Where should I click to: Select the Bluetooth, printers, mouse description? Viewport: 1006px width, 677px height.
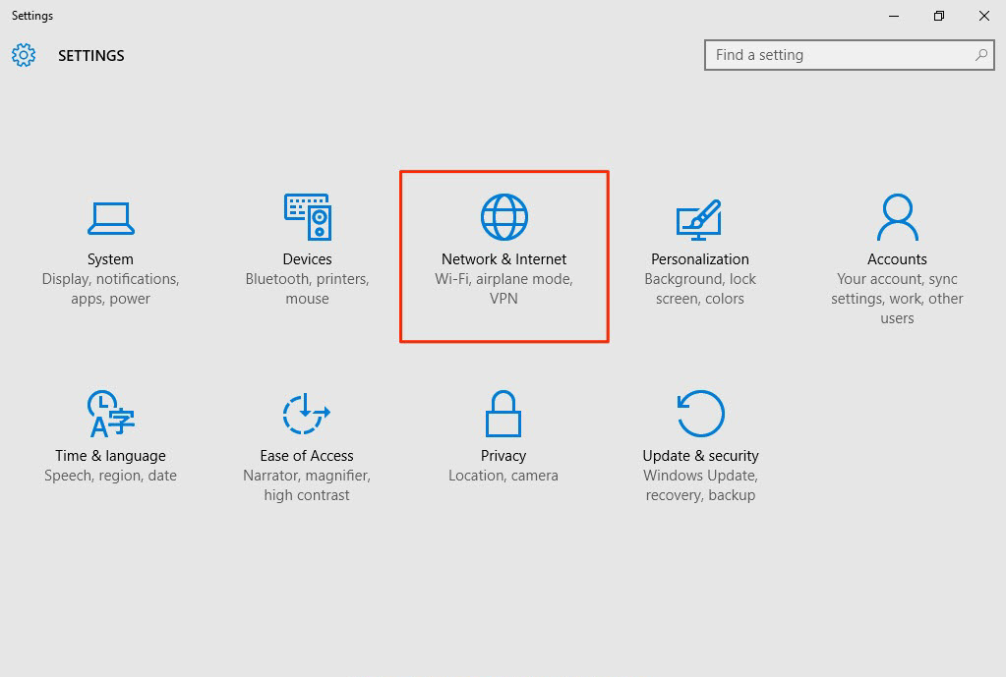(x=307, y=289)
